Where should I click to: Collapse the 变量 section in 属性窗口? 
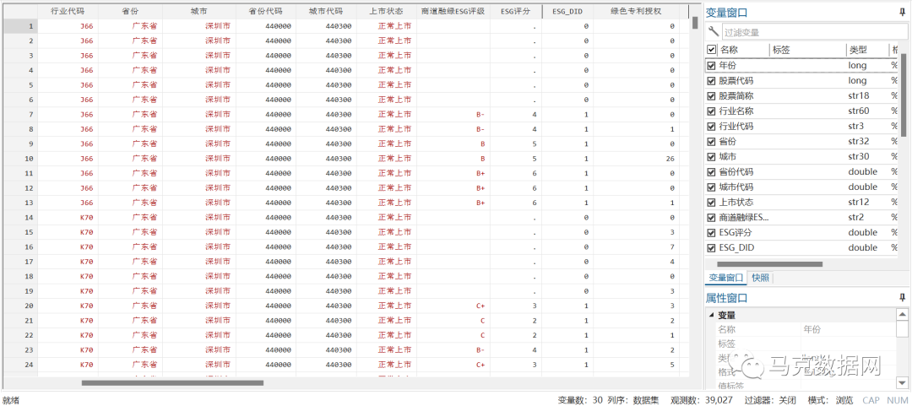pyautogui.click(x=711, y=315)
